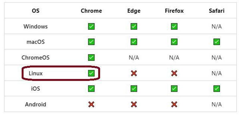The image size is (239, 115).
Task: Click the green checkmark for iOS Safari
Action: [216, 89]
